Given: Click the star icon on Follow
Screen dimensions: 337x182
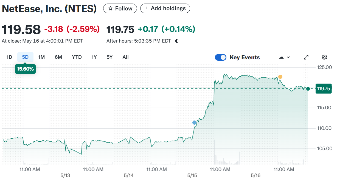Looking at the screenshot, I should [111, 9].
